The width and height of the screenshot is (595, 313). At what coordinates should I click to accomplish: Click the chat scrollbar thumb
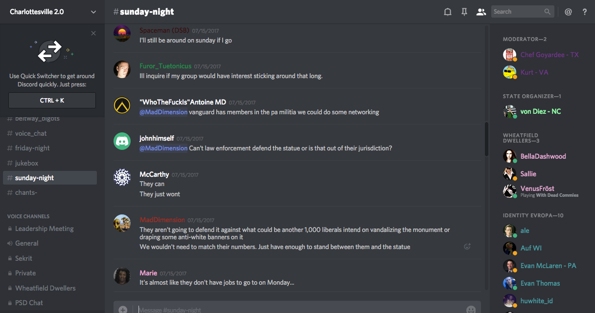486,139
